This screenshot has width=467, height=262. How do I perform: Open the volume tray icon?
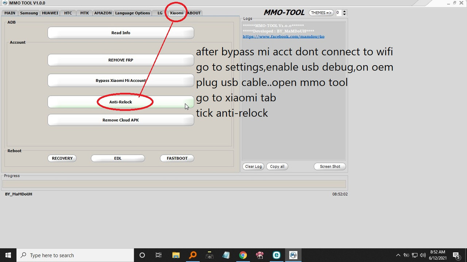423,255
